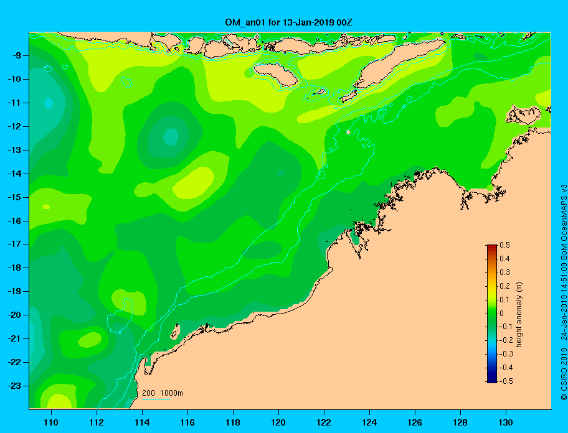Click the '-14' latitude axis label
Image resolution: width=568 pixels, height=433 pixels.
[x=14, y=174]
